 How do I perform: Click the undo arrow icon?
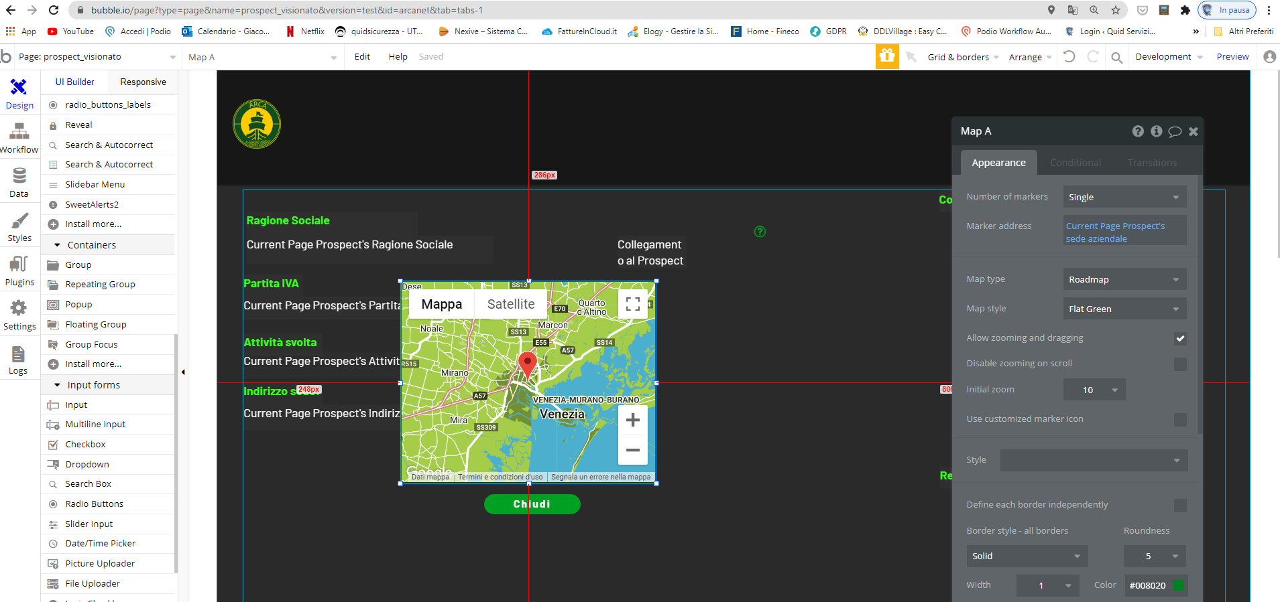point(1069,57)
